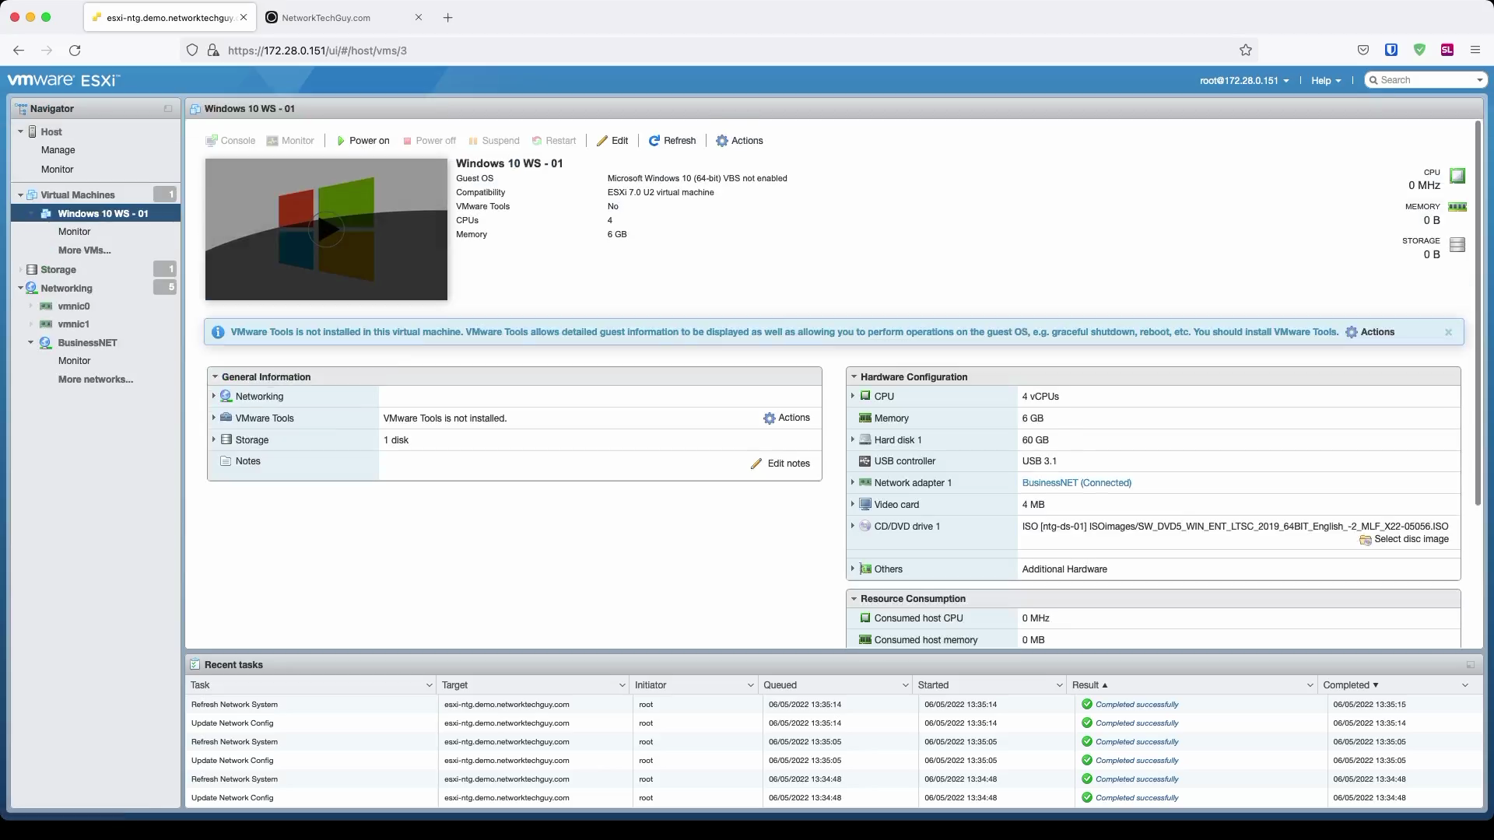The height and width of the screenshot is (840, 1494).
Task: Expand the Video card row
Action: 853,504
